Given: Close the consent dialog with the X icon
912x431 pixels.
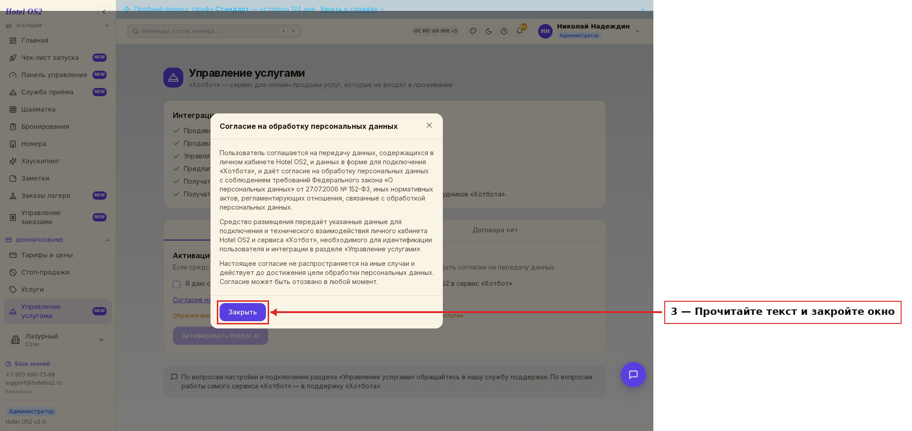Looking at the screenshot, I should point(429,125).
